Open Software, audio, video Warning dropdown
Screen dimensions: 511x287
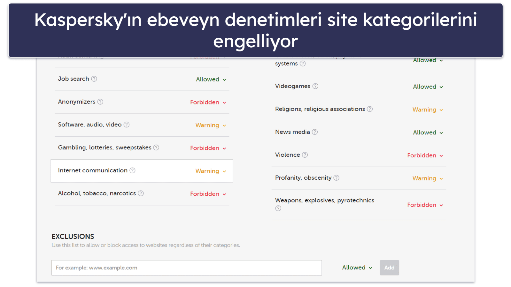[x=211, y=125]
